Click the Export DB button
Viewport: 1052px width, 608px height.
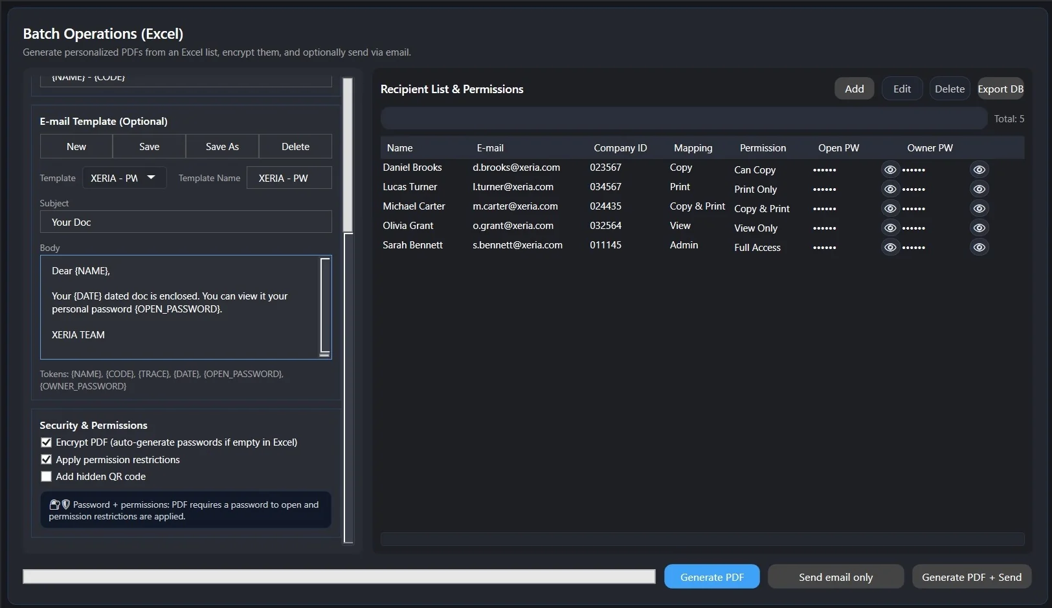coord(1000,88)
